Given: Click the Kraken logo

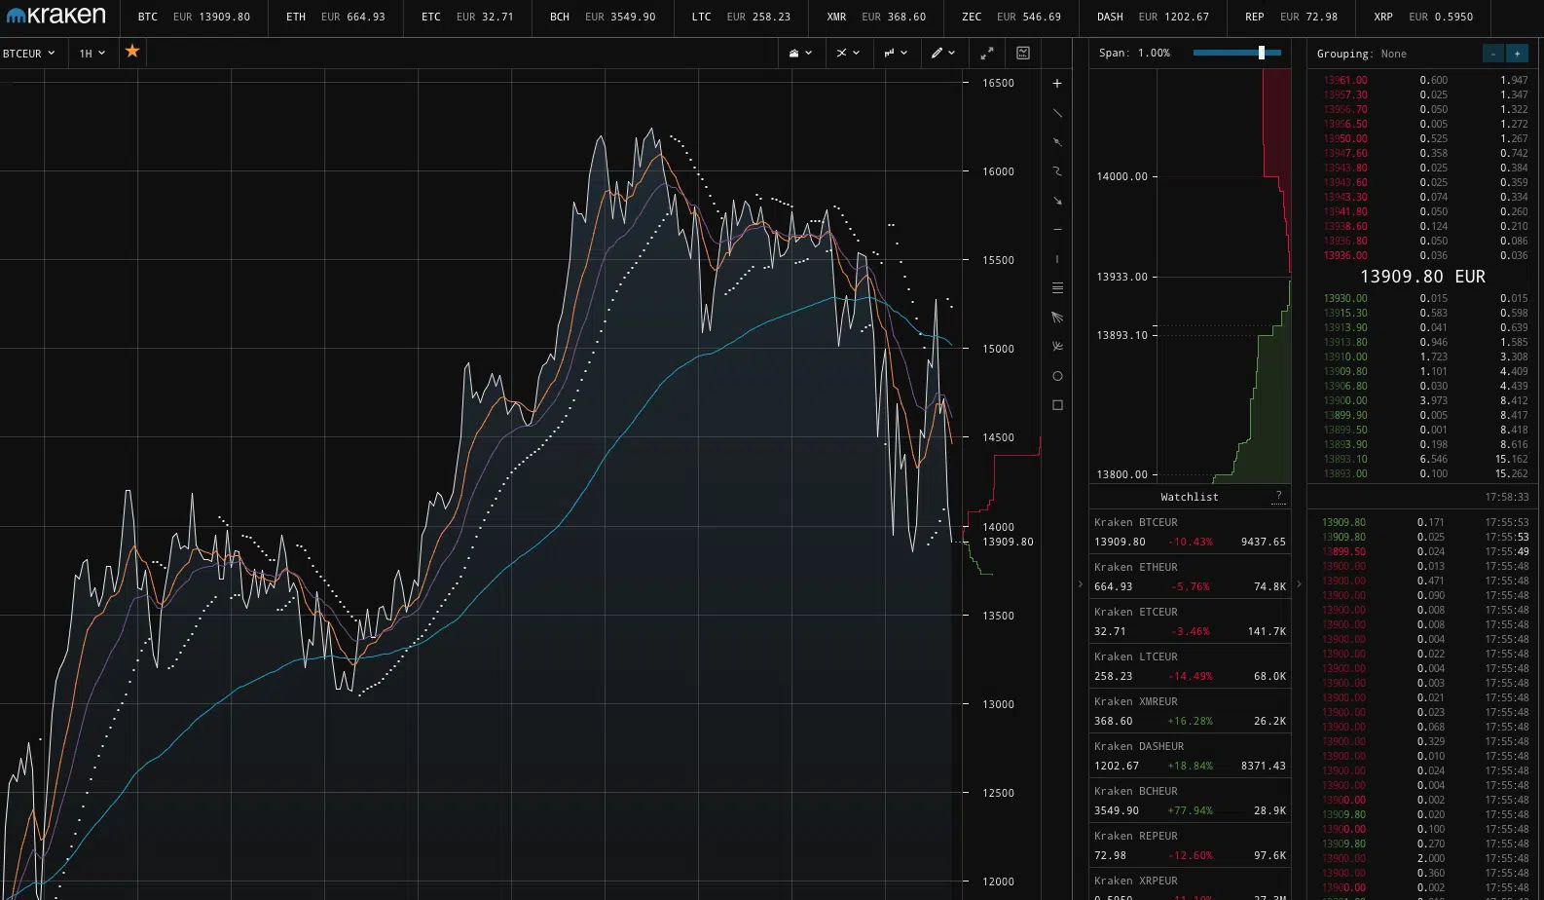Looking at the screenshot, I should point(55,17).
